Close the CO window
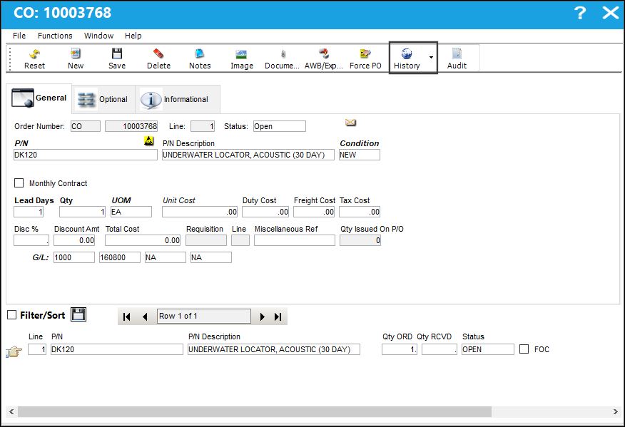 point(610,13)
